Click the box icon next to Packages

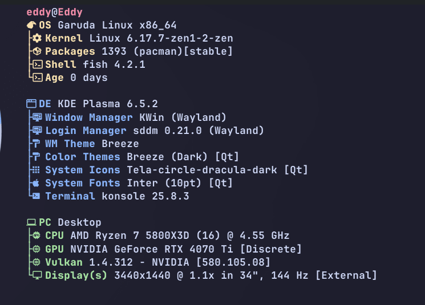pos(37,52)
